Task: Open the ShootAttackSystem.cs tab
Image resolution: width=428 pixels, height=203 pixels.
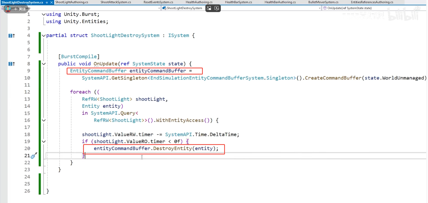Action: (x=116, y=2)
